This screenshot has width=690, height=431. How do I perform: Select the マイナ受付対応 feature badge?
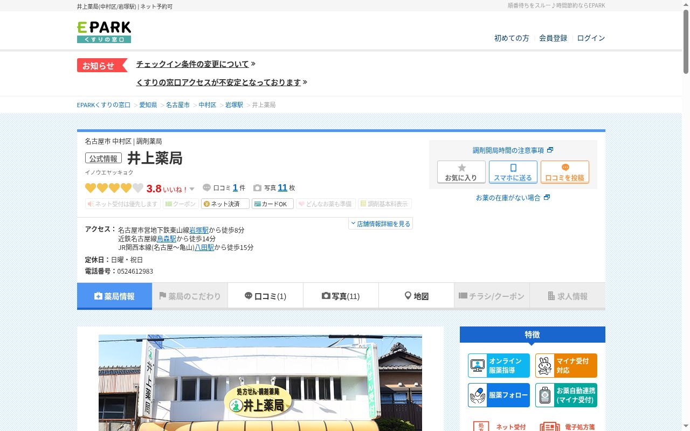(566, 365)
